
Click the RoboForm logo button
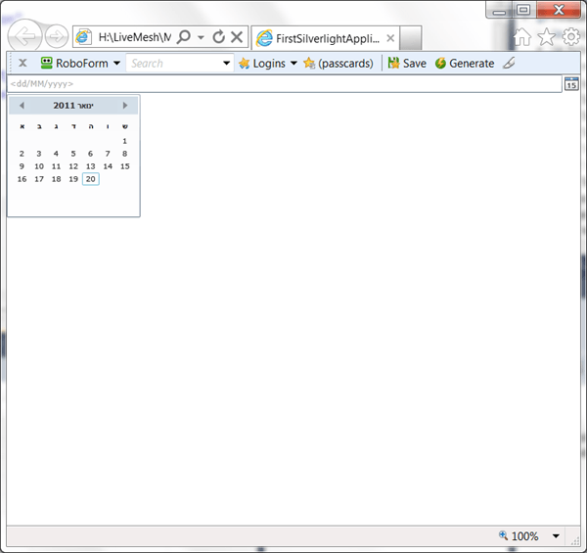(74, 63)
